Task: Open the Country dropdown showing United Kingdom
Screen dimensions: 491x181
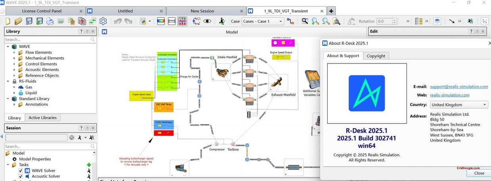Action: pos(459,105)
